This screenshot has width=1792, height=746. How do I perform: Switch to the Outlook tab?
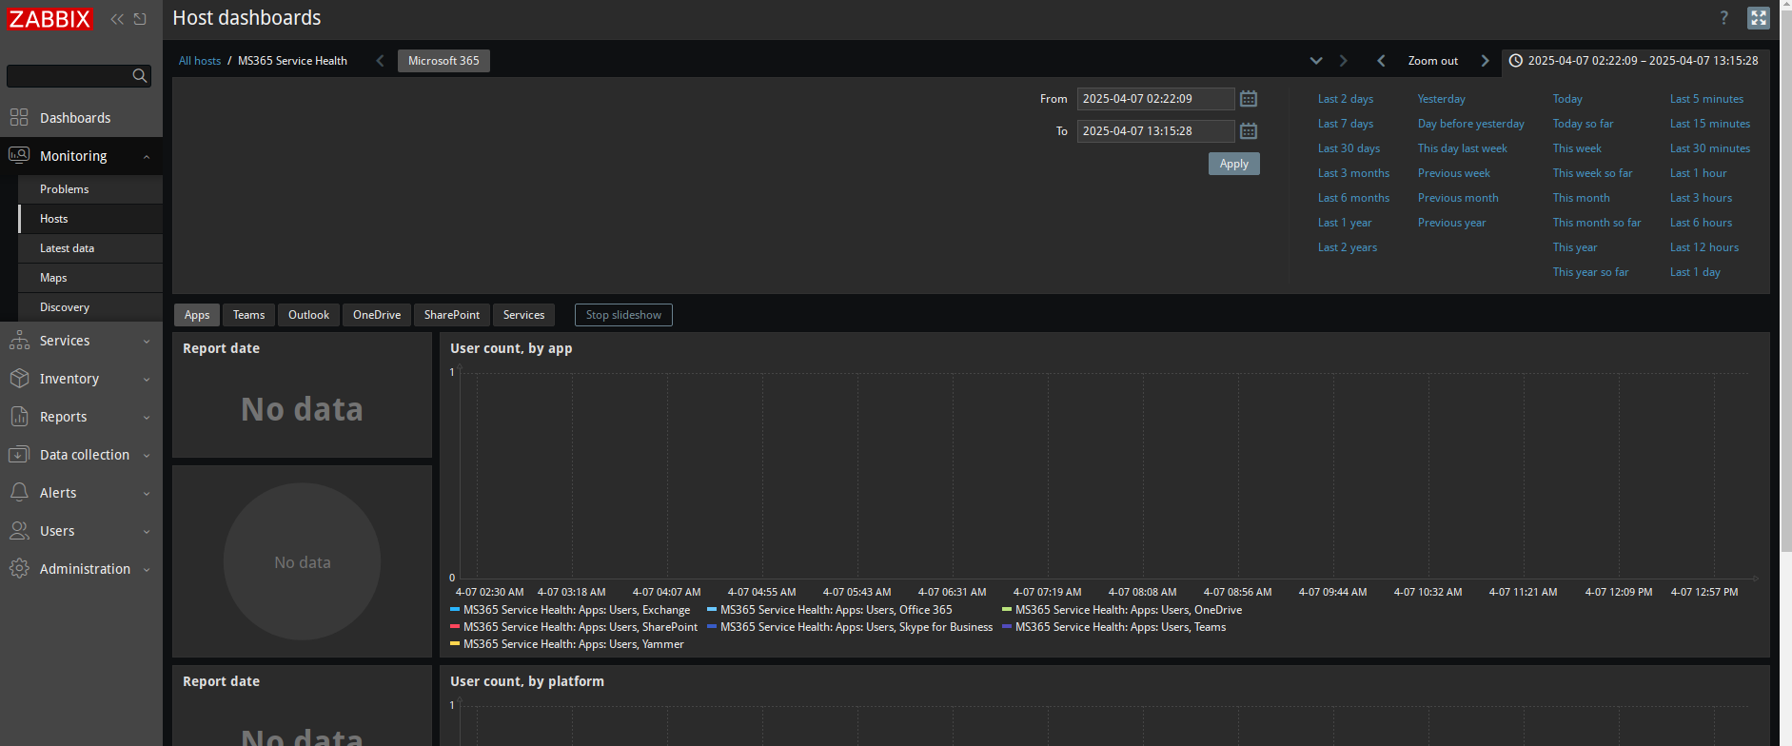[308, 315]
